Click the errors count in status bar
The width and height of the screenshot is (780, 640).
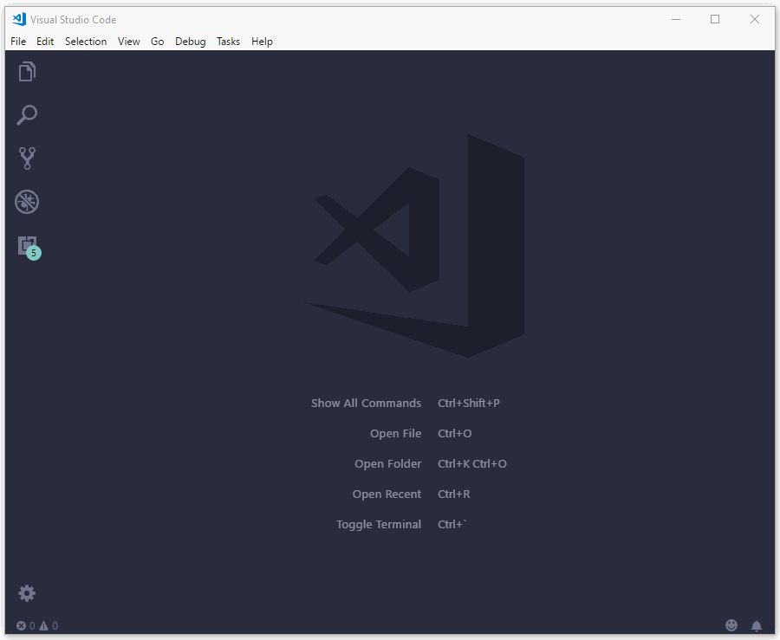pos(25,625)
